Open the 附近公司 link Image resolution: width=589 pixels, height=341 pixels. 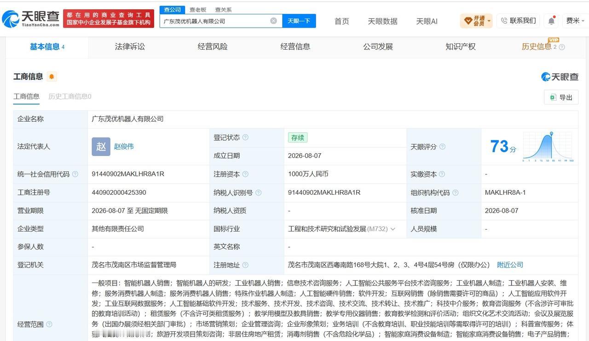pos(510,265)
